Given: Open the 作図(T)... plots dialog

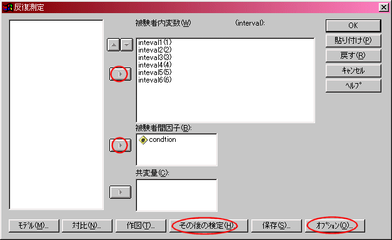Looking at the screenshot, I should point(141,226).
